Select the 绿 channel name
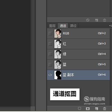This screenshot has height=112, width=112. point(64,54)
